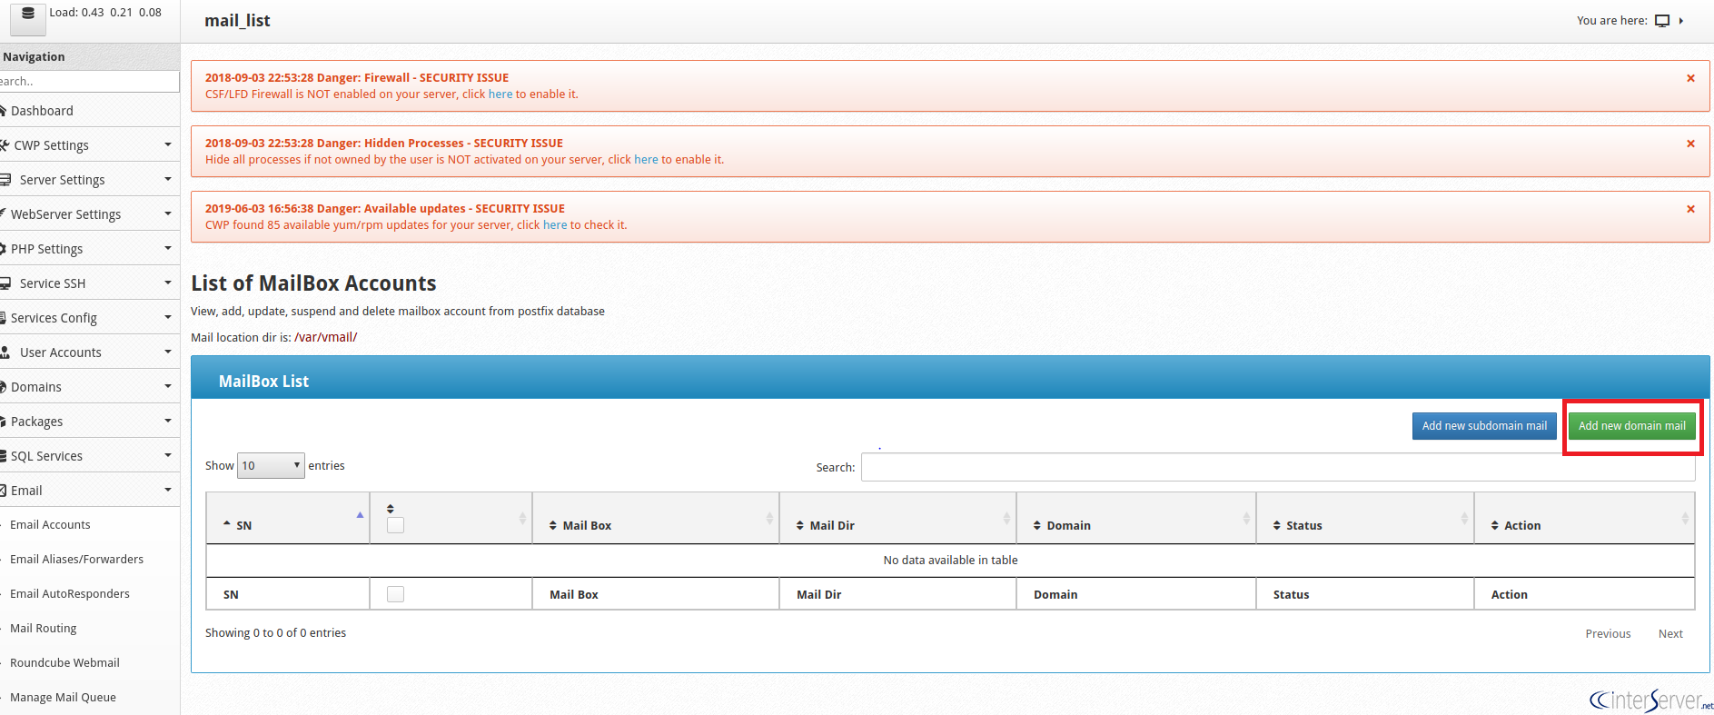The height and width of the screenshot is (715, 1714).
Task: Click 'here' link to hide processes
Action: [646, 160]
